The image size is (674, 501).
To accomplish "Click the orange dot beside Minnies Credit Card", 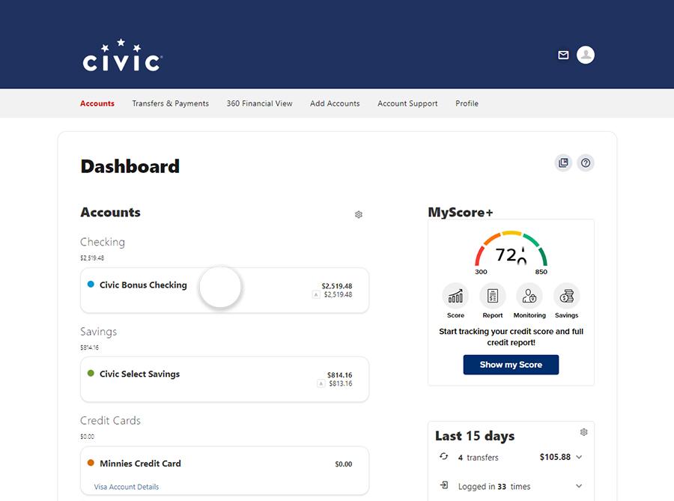I will (91, 463).
